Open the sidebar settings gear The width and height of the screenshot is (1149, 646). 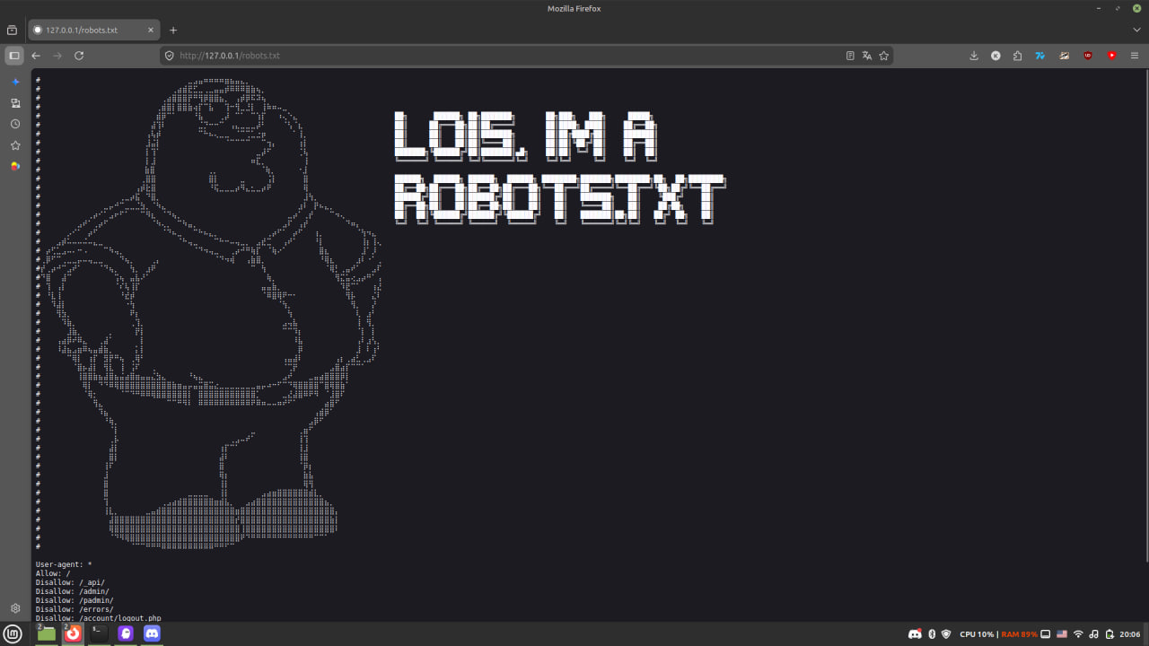[x=15, y=608]
